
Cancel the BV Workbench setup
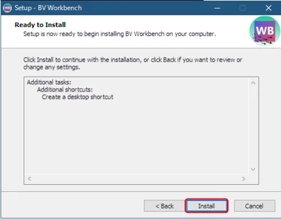254,206
